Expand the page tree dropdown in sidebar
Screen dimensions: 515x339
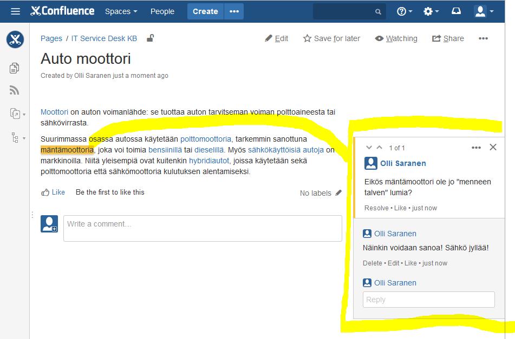(x=18, y=138)
